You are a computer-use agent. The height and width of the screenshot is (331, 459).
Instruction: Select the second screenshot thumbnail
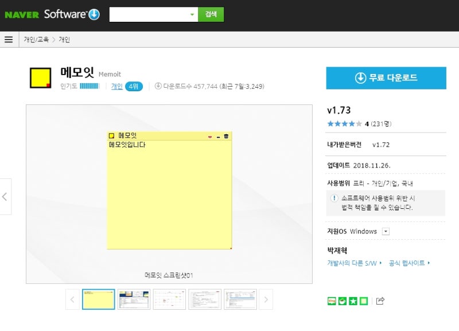134,299
